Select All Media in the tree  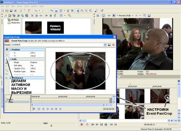click(15, 20)
